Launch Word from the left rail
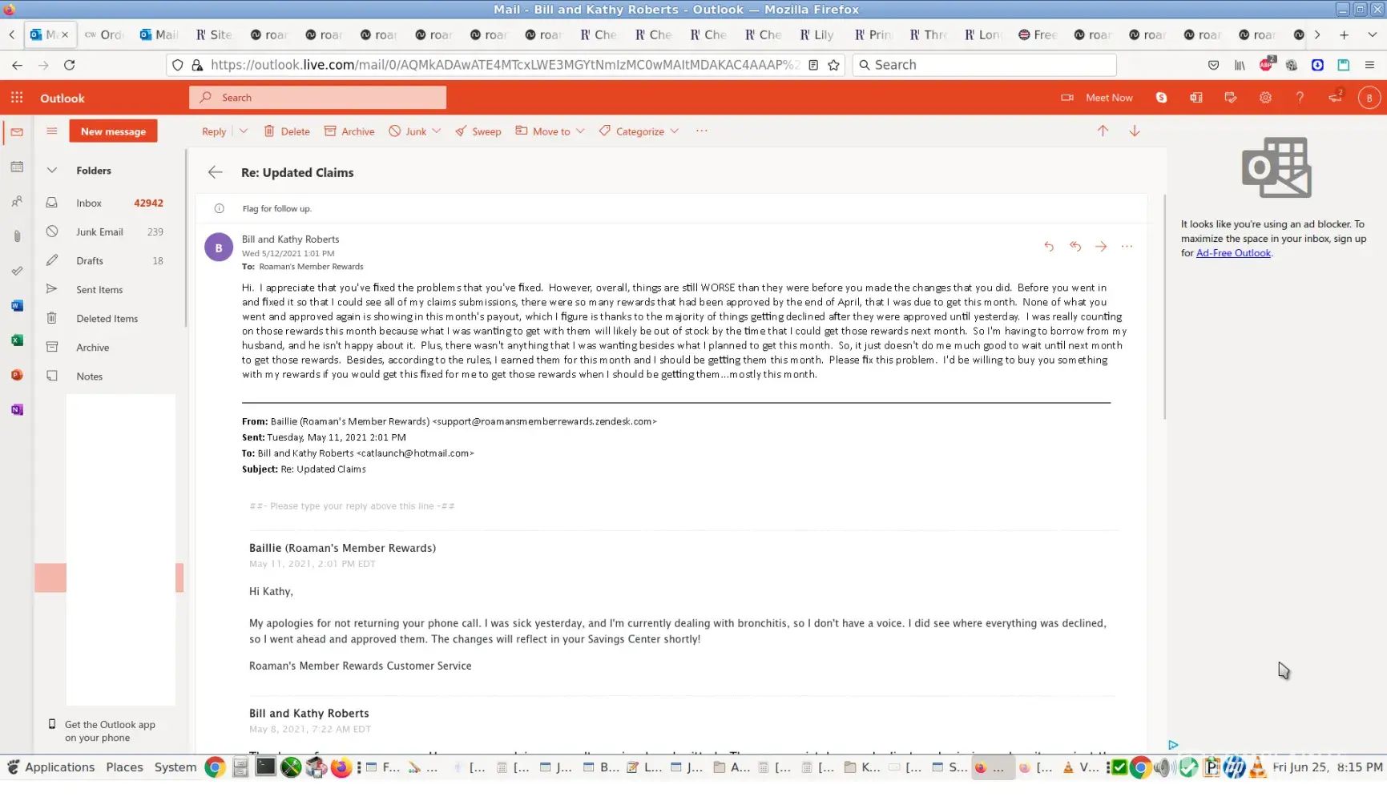 coord(17,306)
